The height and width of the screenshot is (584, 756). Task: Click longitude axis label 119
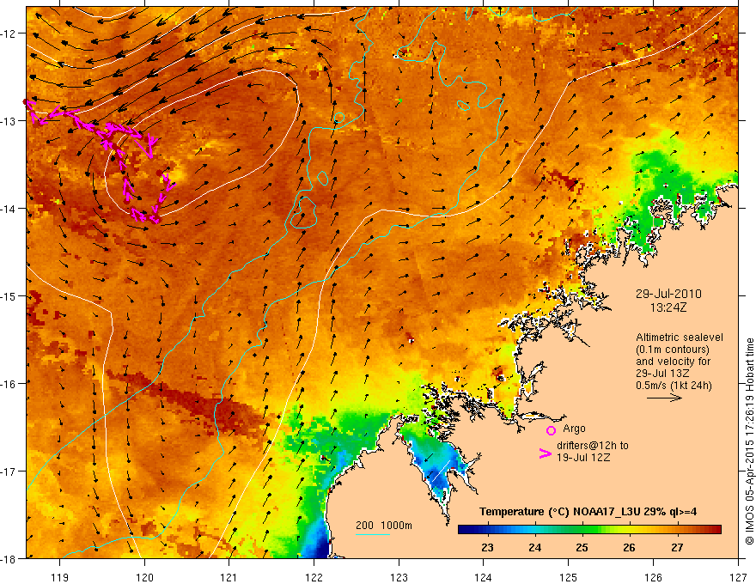tap(60, 577)
